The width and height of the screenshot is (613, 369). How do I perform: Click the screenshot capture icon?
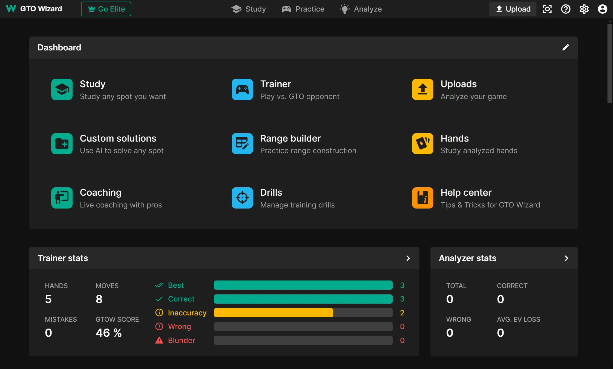tap(547, 9)
